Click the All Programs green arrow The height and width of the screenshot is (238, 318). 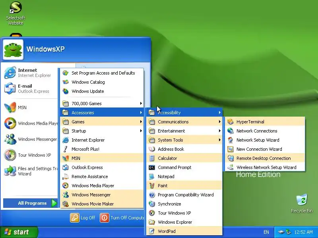click(54, 203)
